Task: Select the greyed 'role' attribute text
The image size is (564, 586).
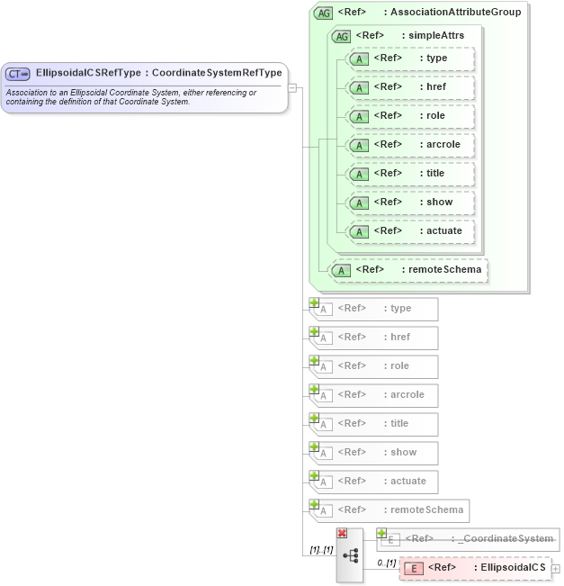Action: tap(399, 365)
